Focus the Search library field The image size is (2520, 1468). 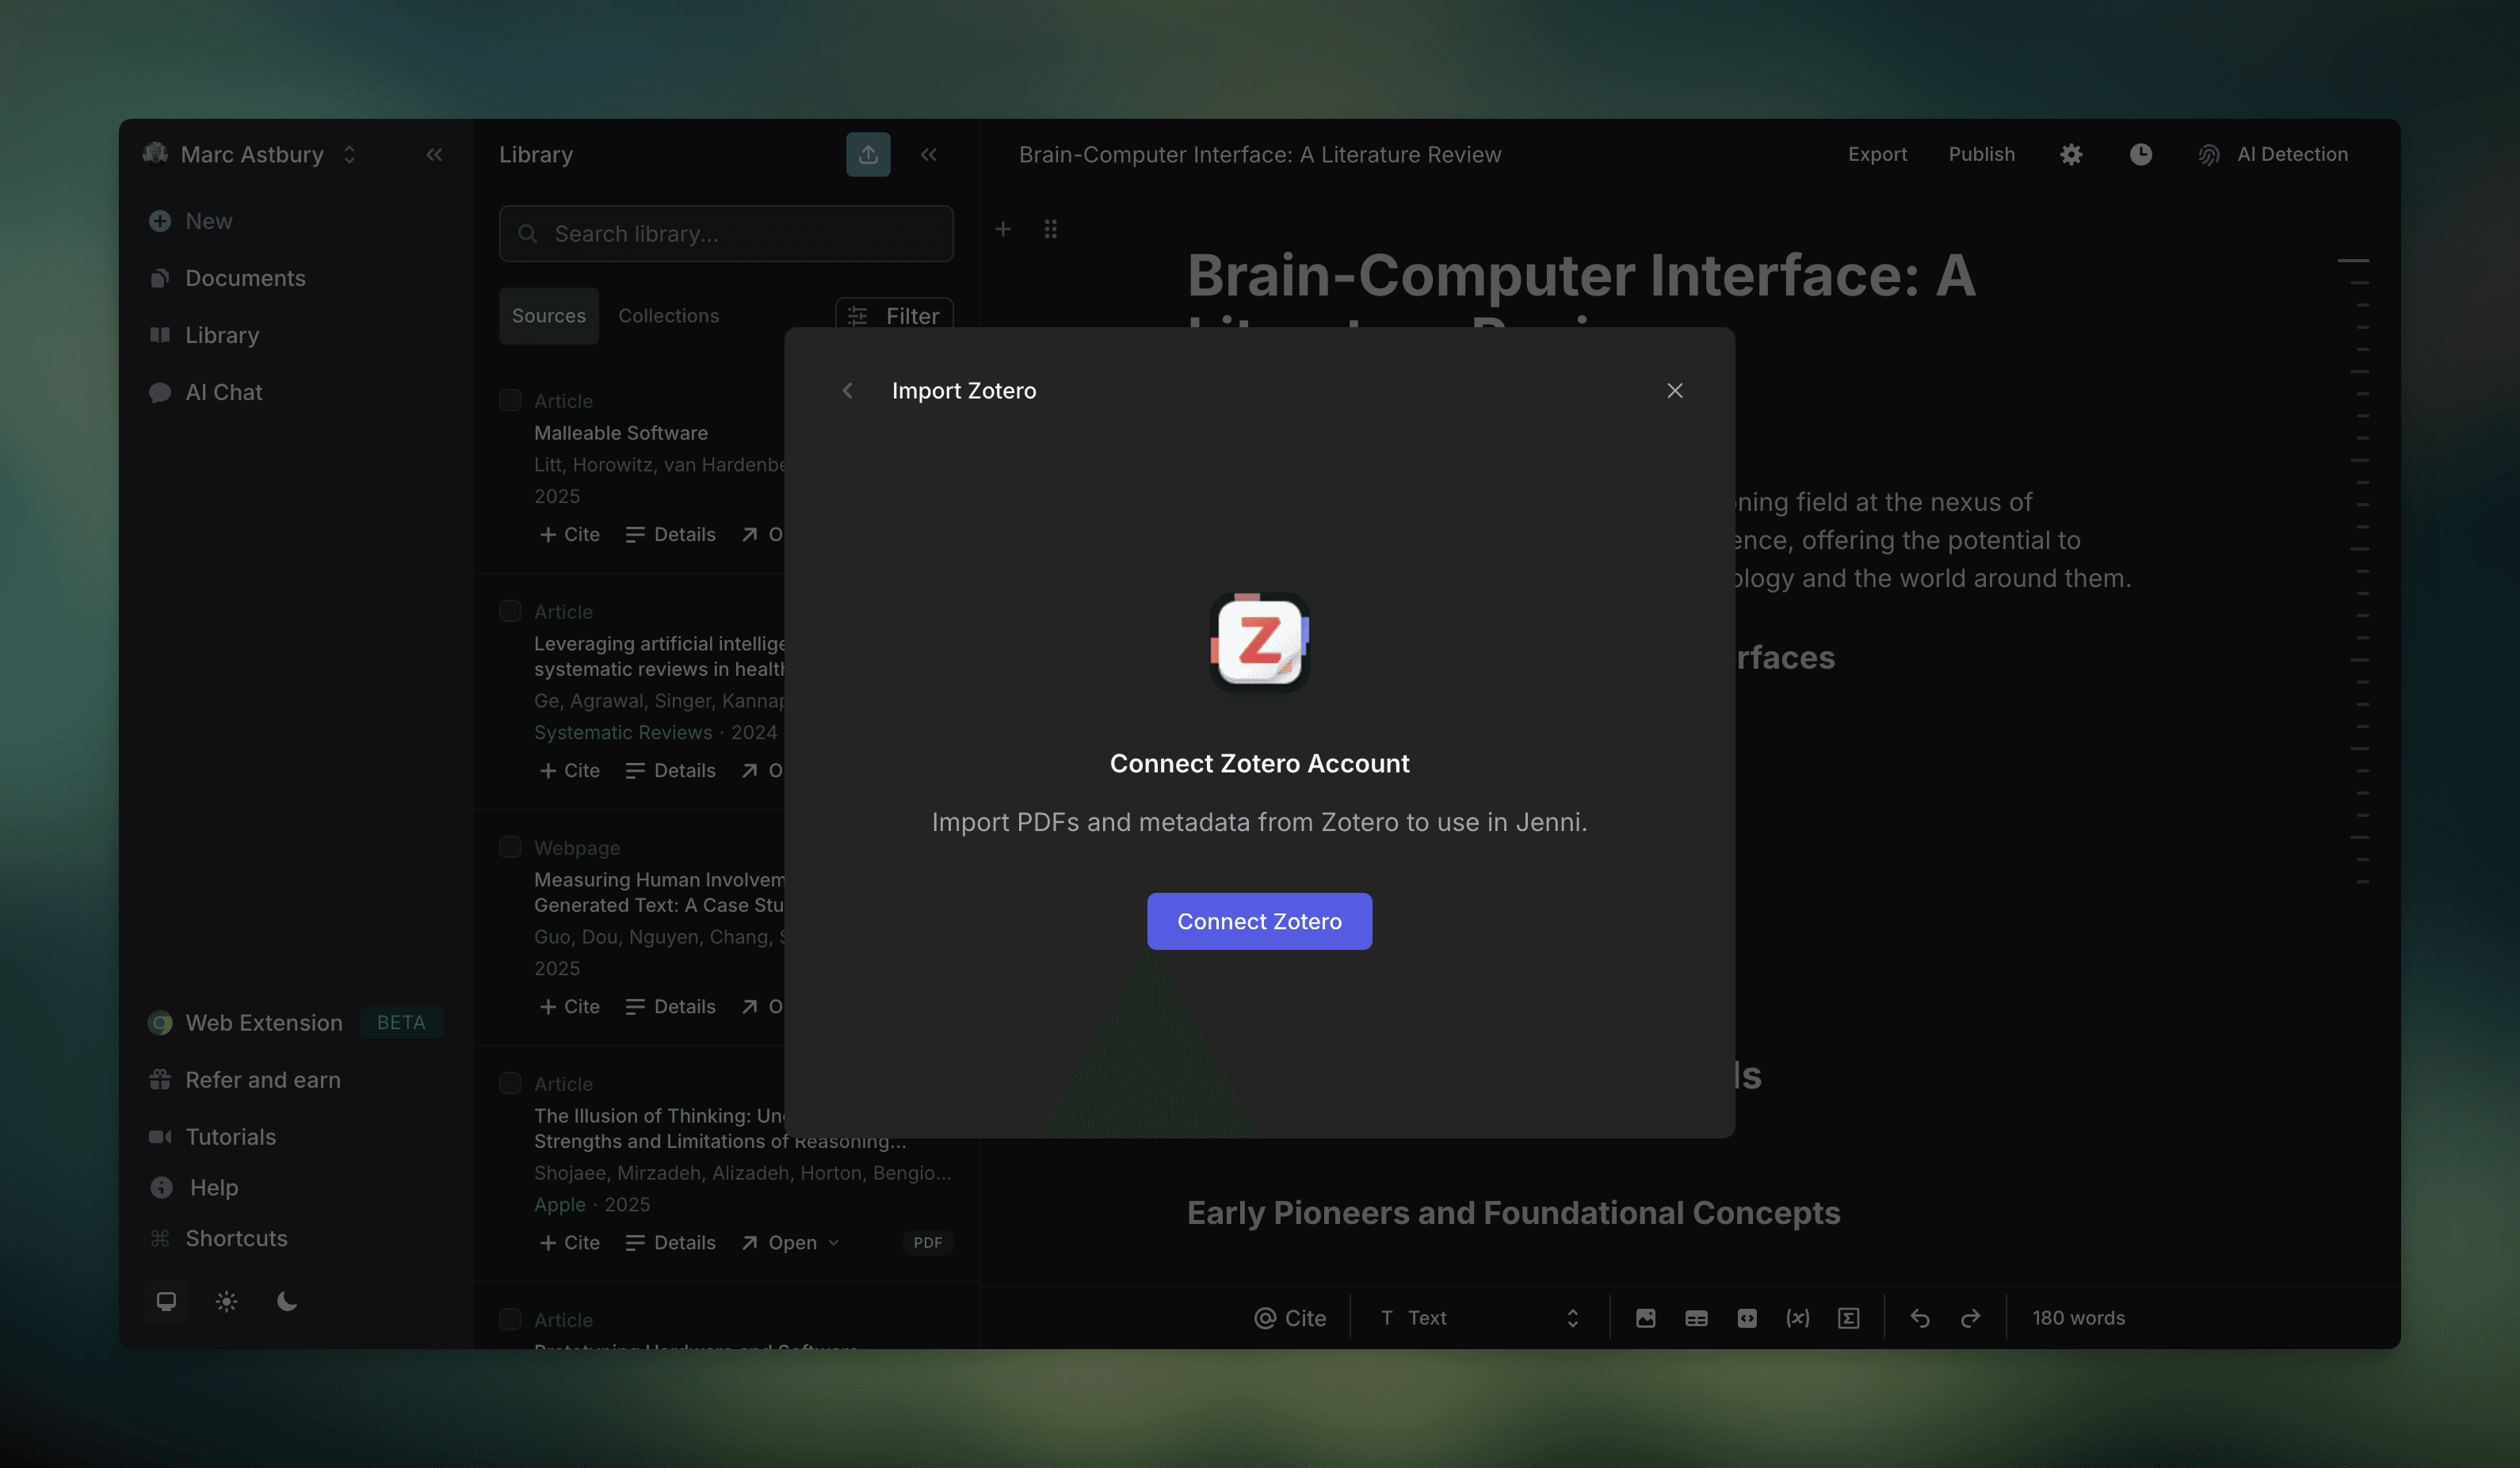726,234
